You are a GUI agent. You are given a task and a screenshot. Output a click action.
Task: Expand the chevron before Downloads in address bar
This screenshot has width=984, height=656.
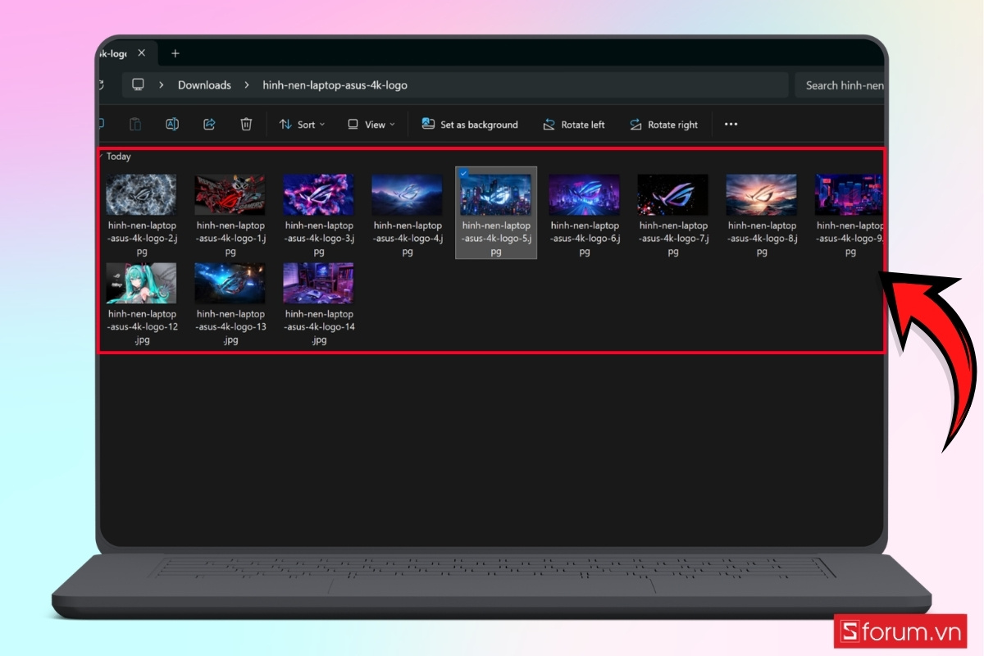[x=162, y=85]
